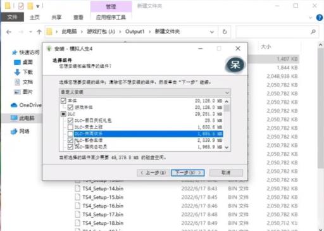Viewport: 324px width, 231px height.
Task: Click the folder icon inside the address bar
Action: pos(49,32)
